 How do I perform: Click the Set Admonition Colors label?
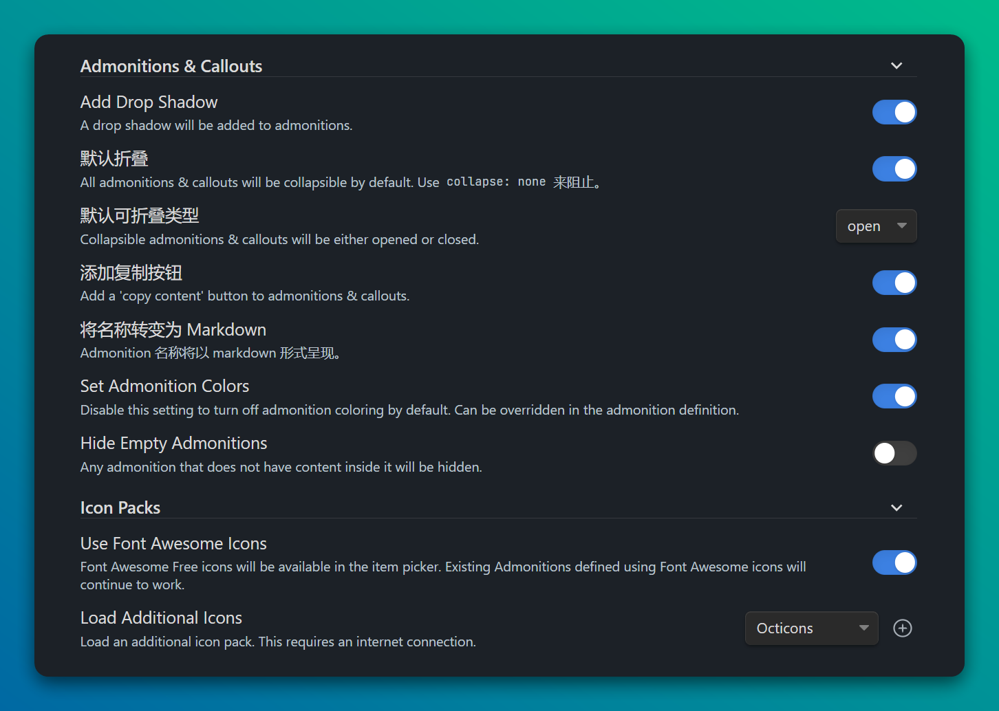[x=165, y=386]
